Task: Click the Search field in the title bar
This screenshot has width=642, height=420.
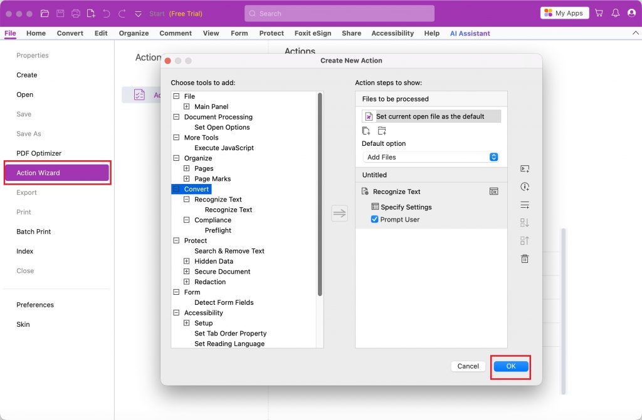Action: point(339,14)
